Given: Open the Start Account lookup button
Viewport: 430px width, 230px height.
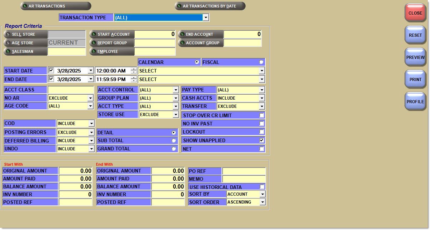Looking at the screenshot, I should (112, 34).
